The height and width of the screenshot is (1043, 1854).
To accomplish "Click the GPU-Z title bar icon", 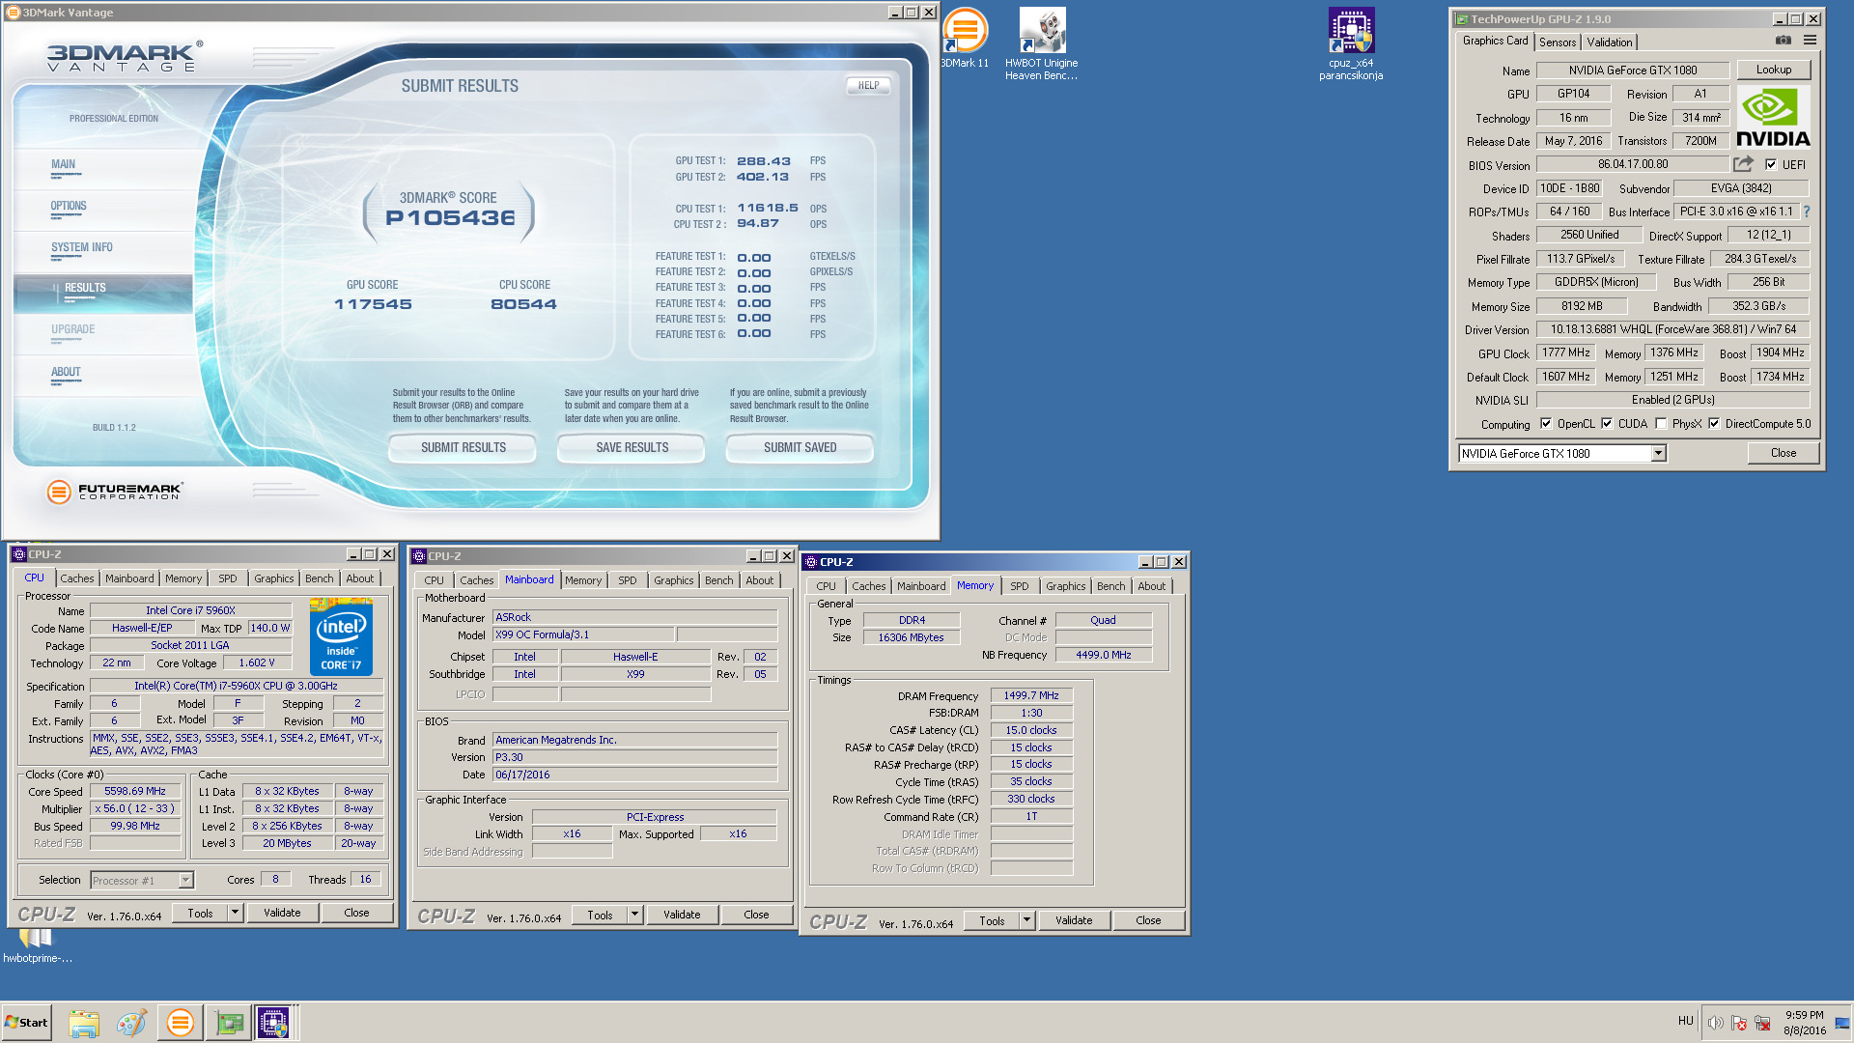I will [x=1462, y=19].
